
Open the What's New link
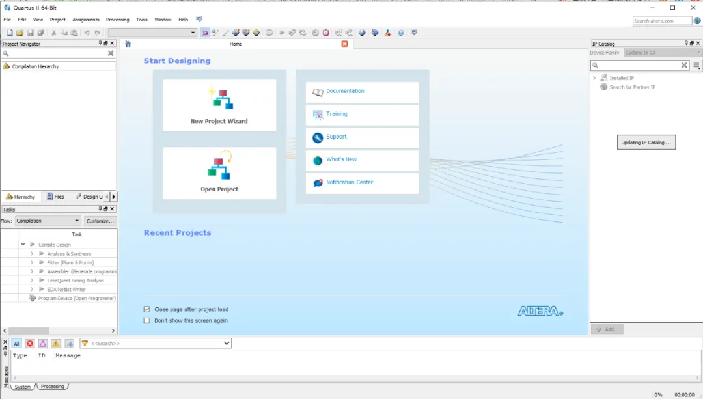point(341,159)
